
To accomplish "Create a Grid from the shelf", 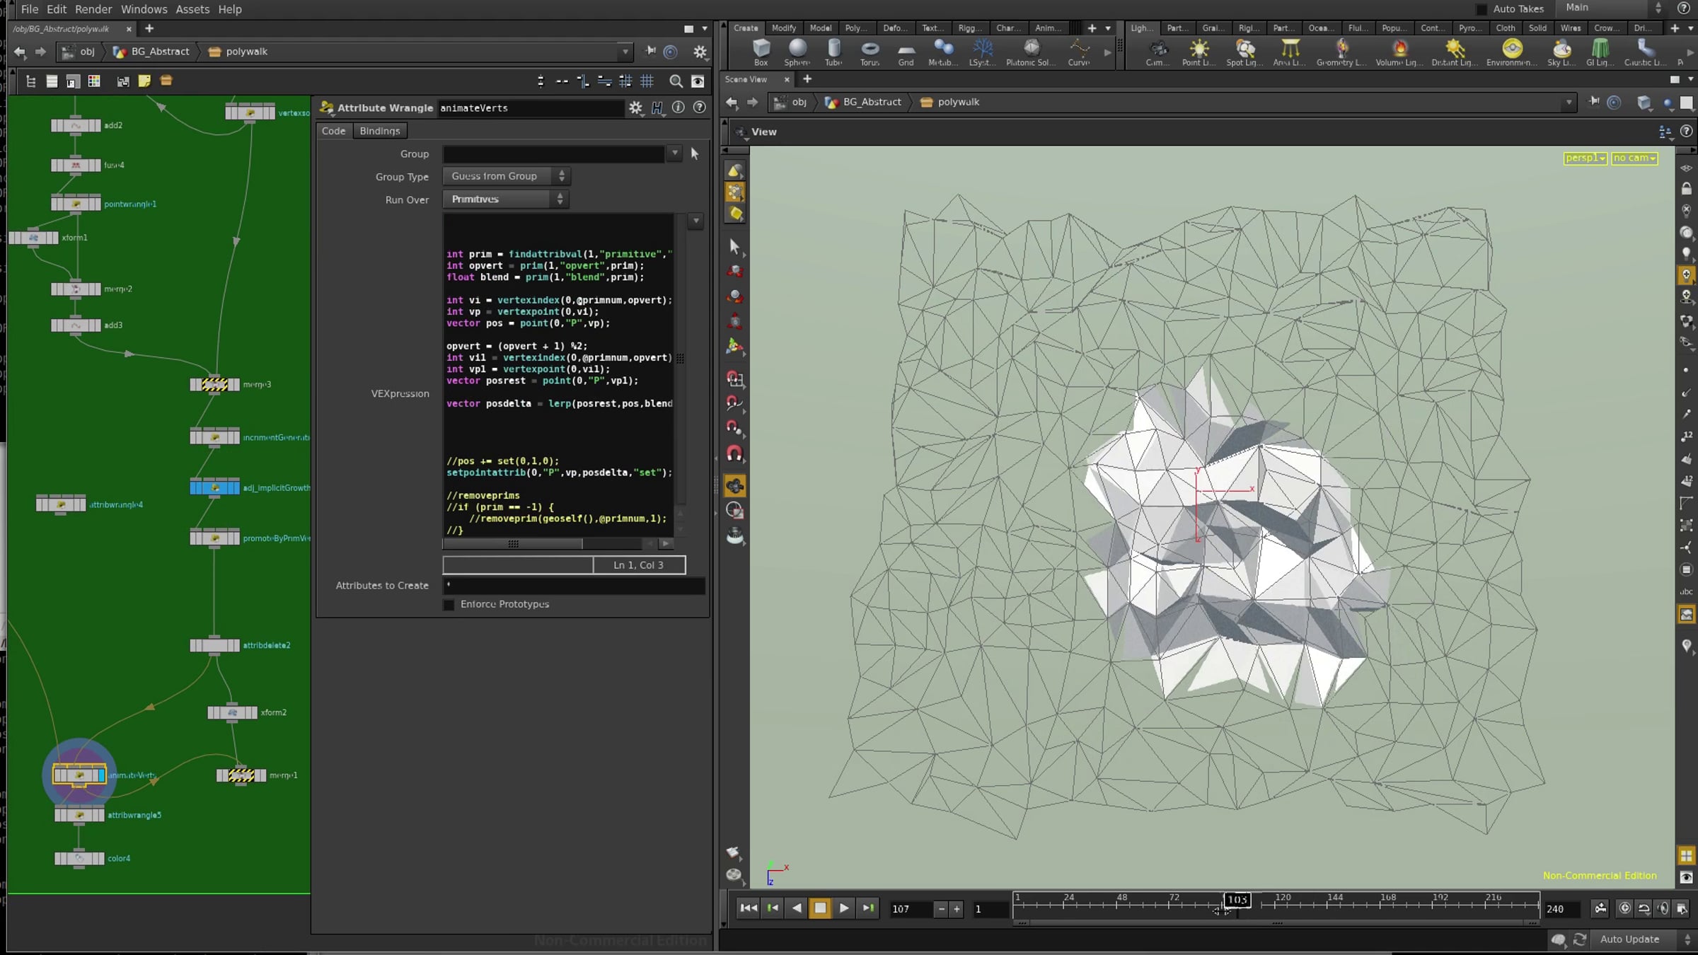I will tap(906, 52).
